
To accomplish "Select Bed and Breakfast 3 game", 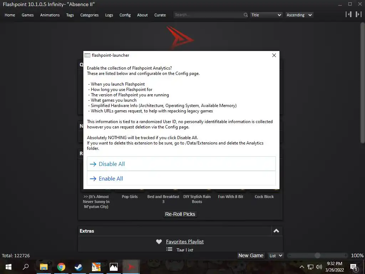I will (x=163, y=199).
